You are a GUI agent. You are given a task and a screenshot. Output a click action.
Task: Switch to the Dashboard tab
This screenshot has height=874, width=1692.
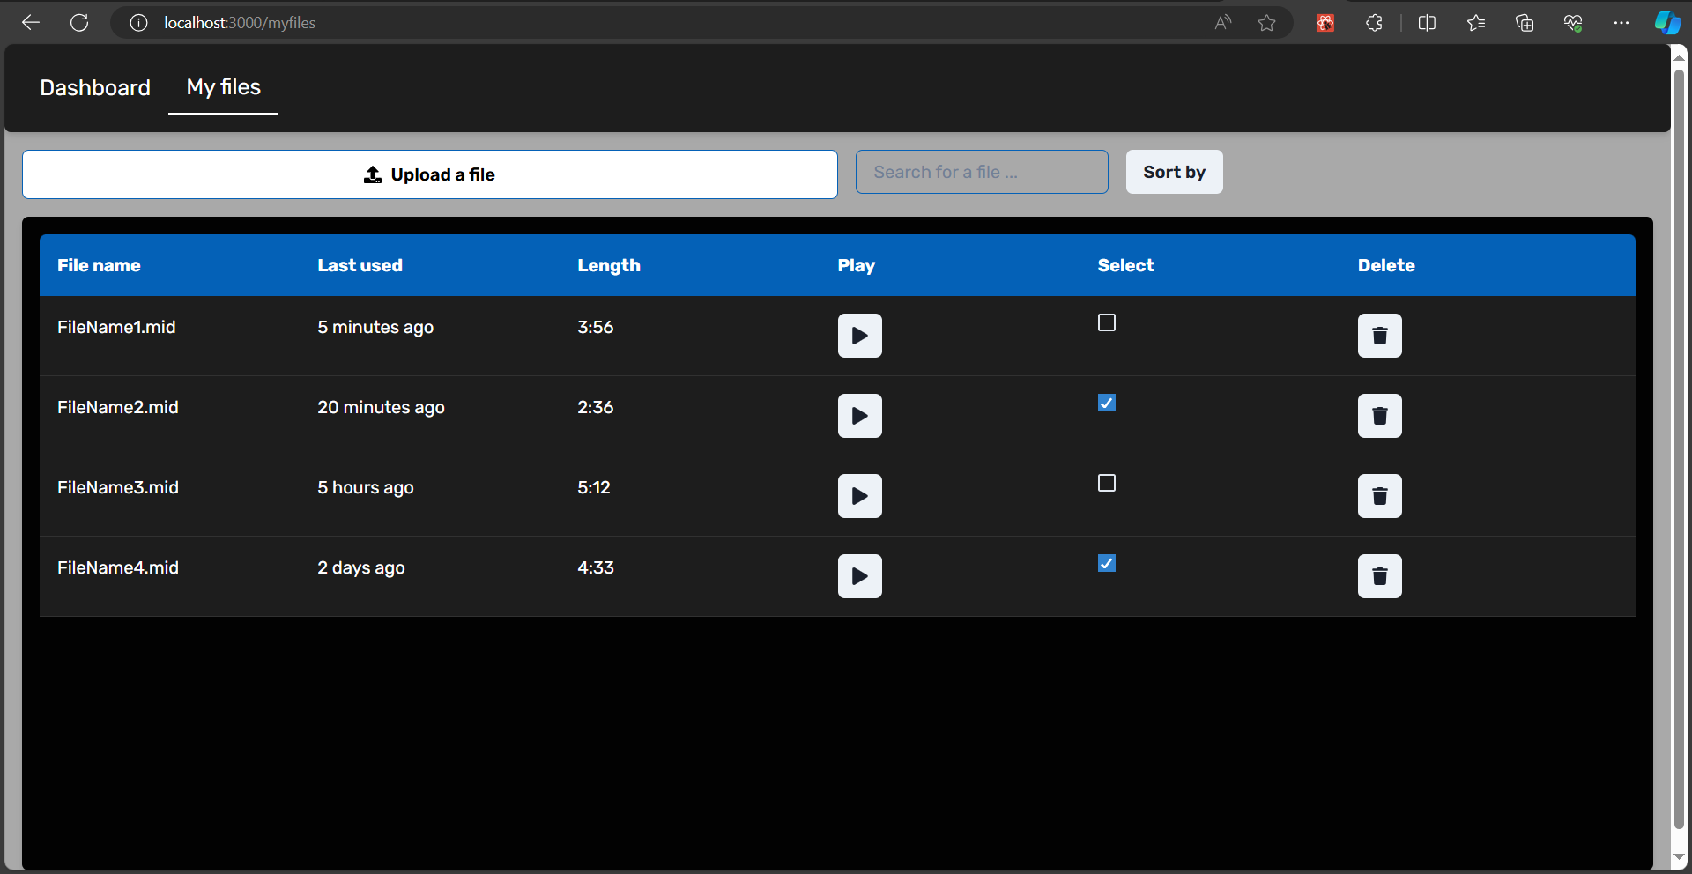pyautogui.click(x=95, y=87)
